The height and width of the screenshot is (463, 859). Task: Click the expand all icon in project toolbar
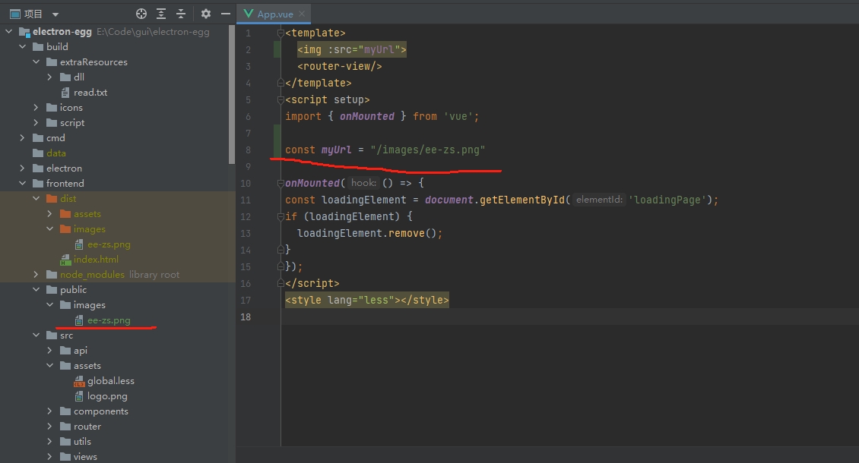(161, 14)
